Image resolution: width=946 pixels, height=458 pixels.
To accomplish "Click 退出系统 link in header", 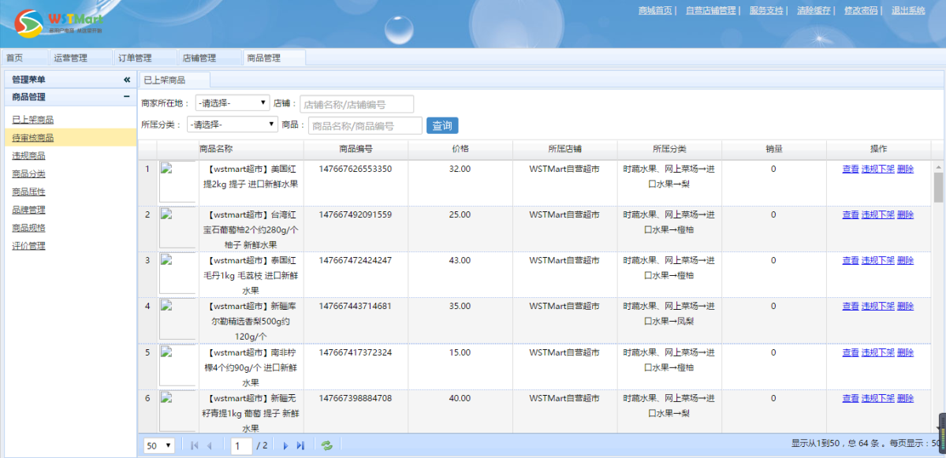I will 908,10.
